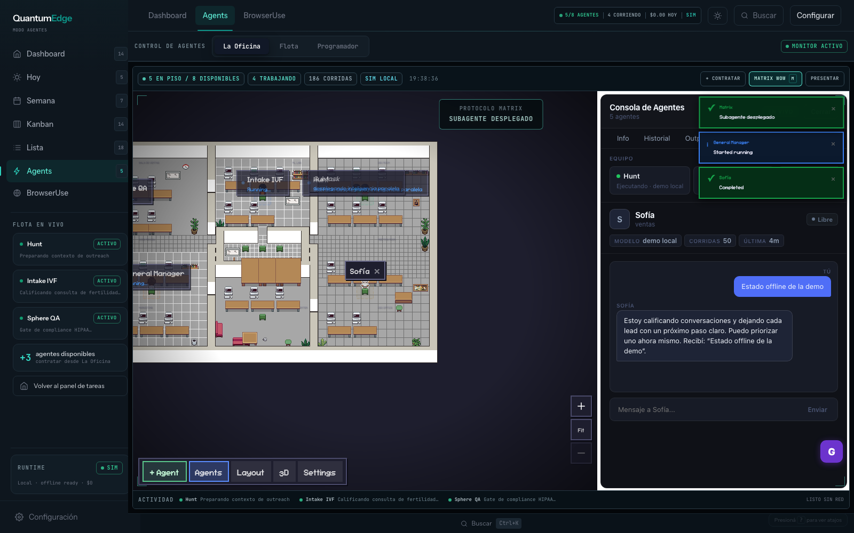The height and width of the screenshot is (533, 854).
Task: Click the PRESENTAR button
Action: coord(825,78)
